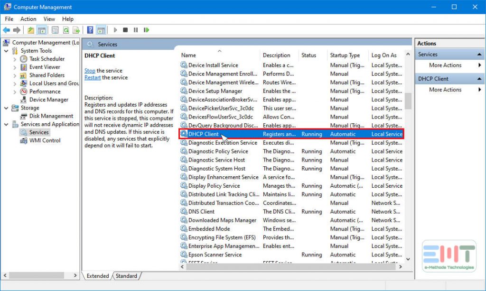Switch to the Standard tab
This screenshot has height=291, width=486.
tap(126, 276)
